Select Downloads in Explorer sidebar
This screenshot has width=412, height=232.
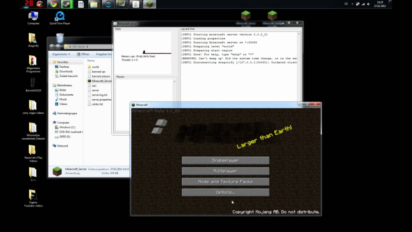[x=66, y=72]
